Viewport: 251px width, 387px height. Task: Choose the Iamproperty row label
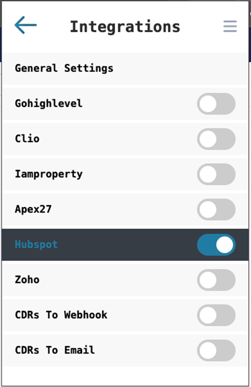(48, 174)
